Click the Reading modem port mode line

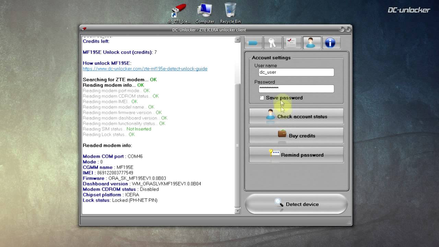click(116, 91)
